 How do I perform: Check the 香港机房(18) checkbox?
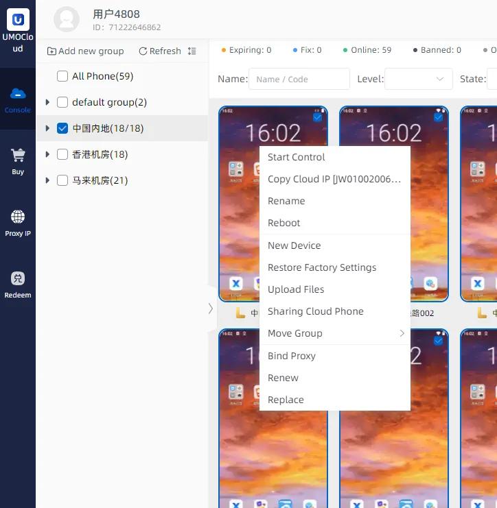(x=62, y=154)
